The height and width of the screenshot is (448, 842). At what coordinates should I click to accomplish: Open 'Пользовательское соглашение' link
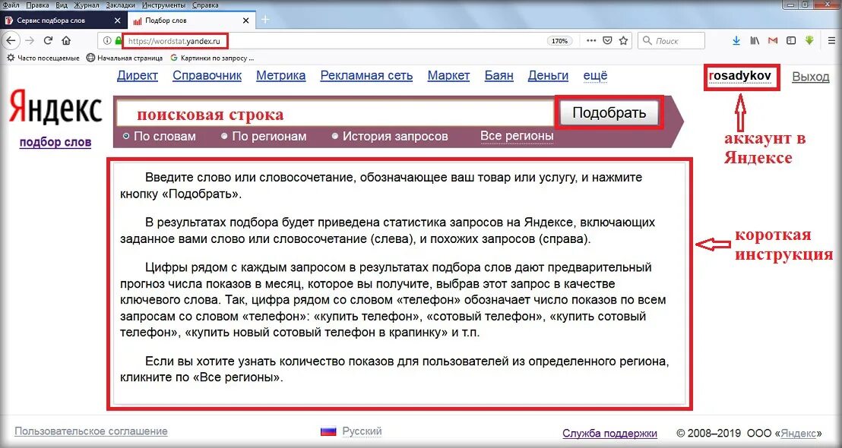click(x=90, y=431)
